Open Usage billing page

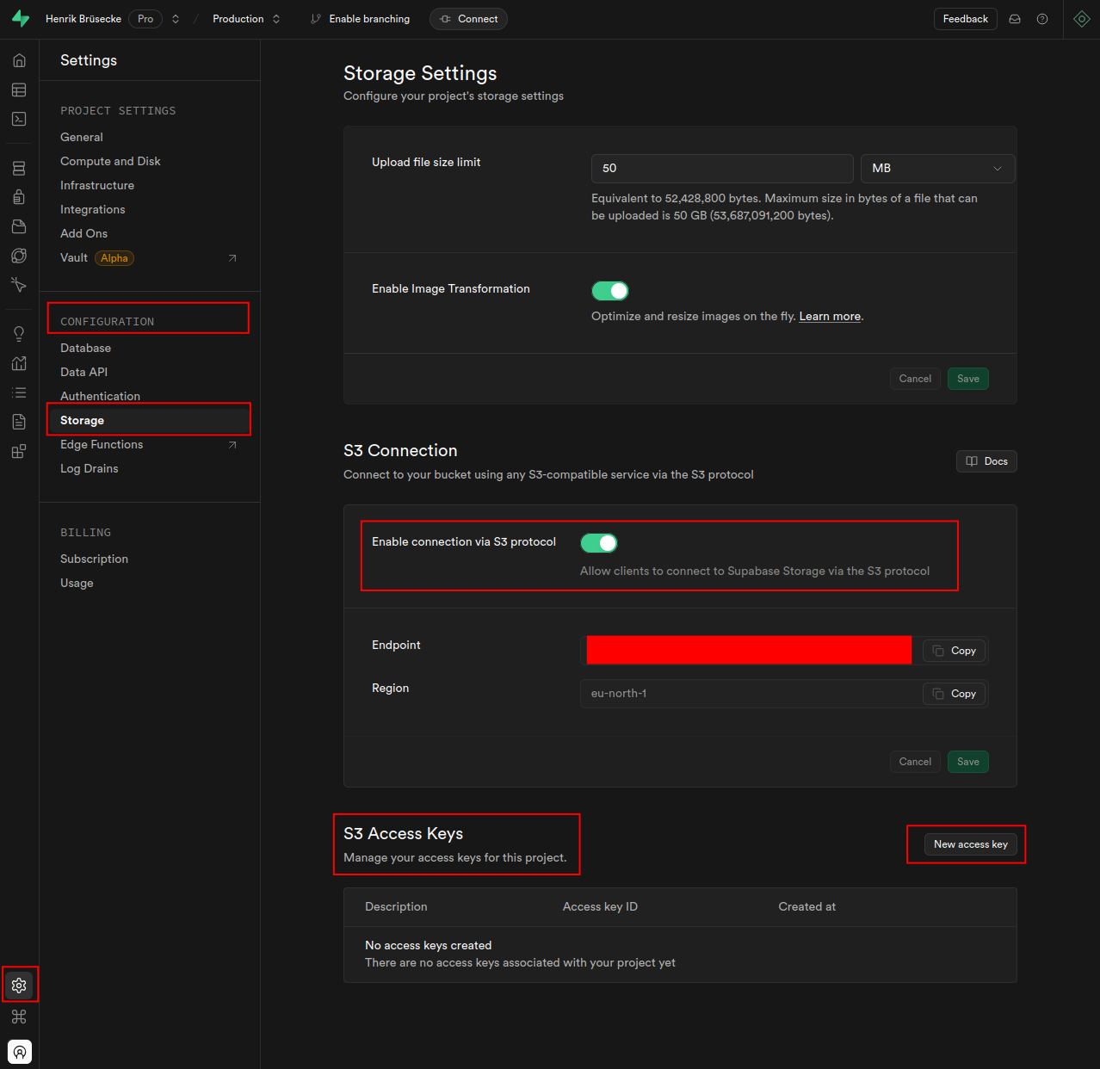point(77,583)
